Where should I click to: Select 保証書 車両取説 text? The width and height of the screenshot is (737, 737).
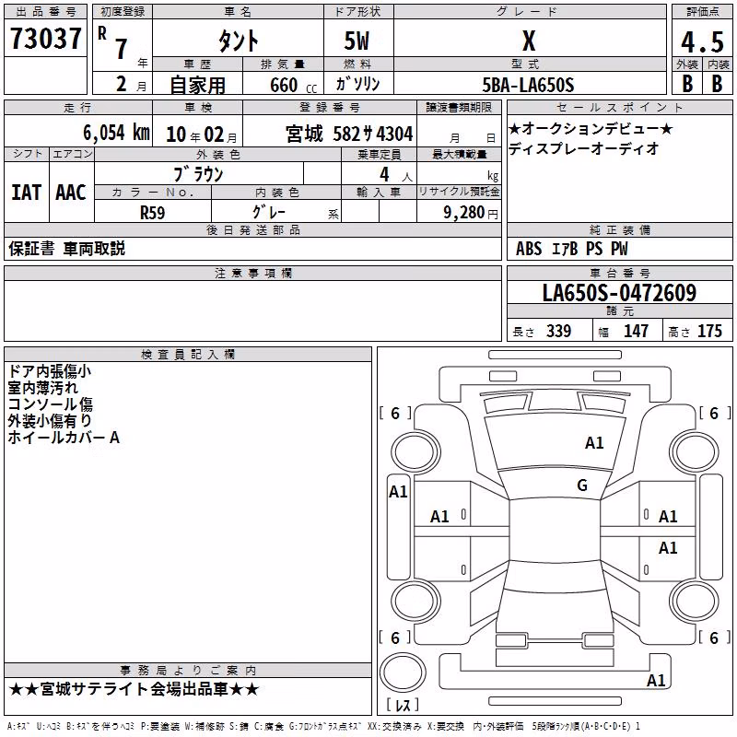[x=66, y=249]
